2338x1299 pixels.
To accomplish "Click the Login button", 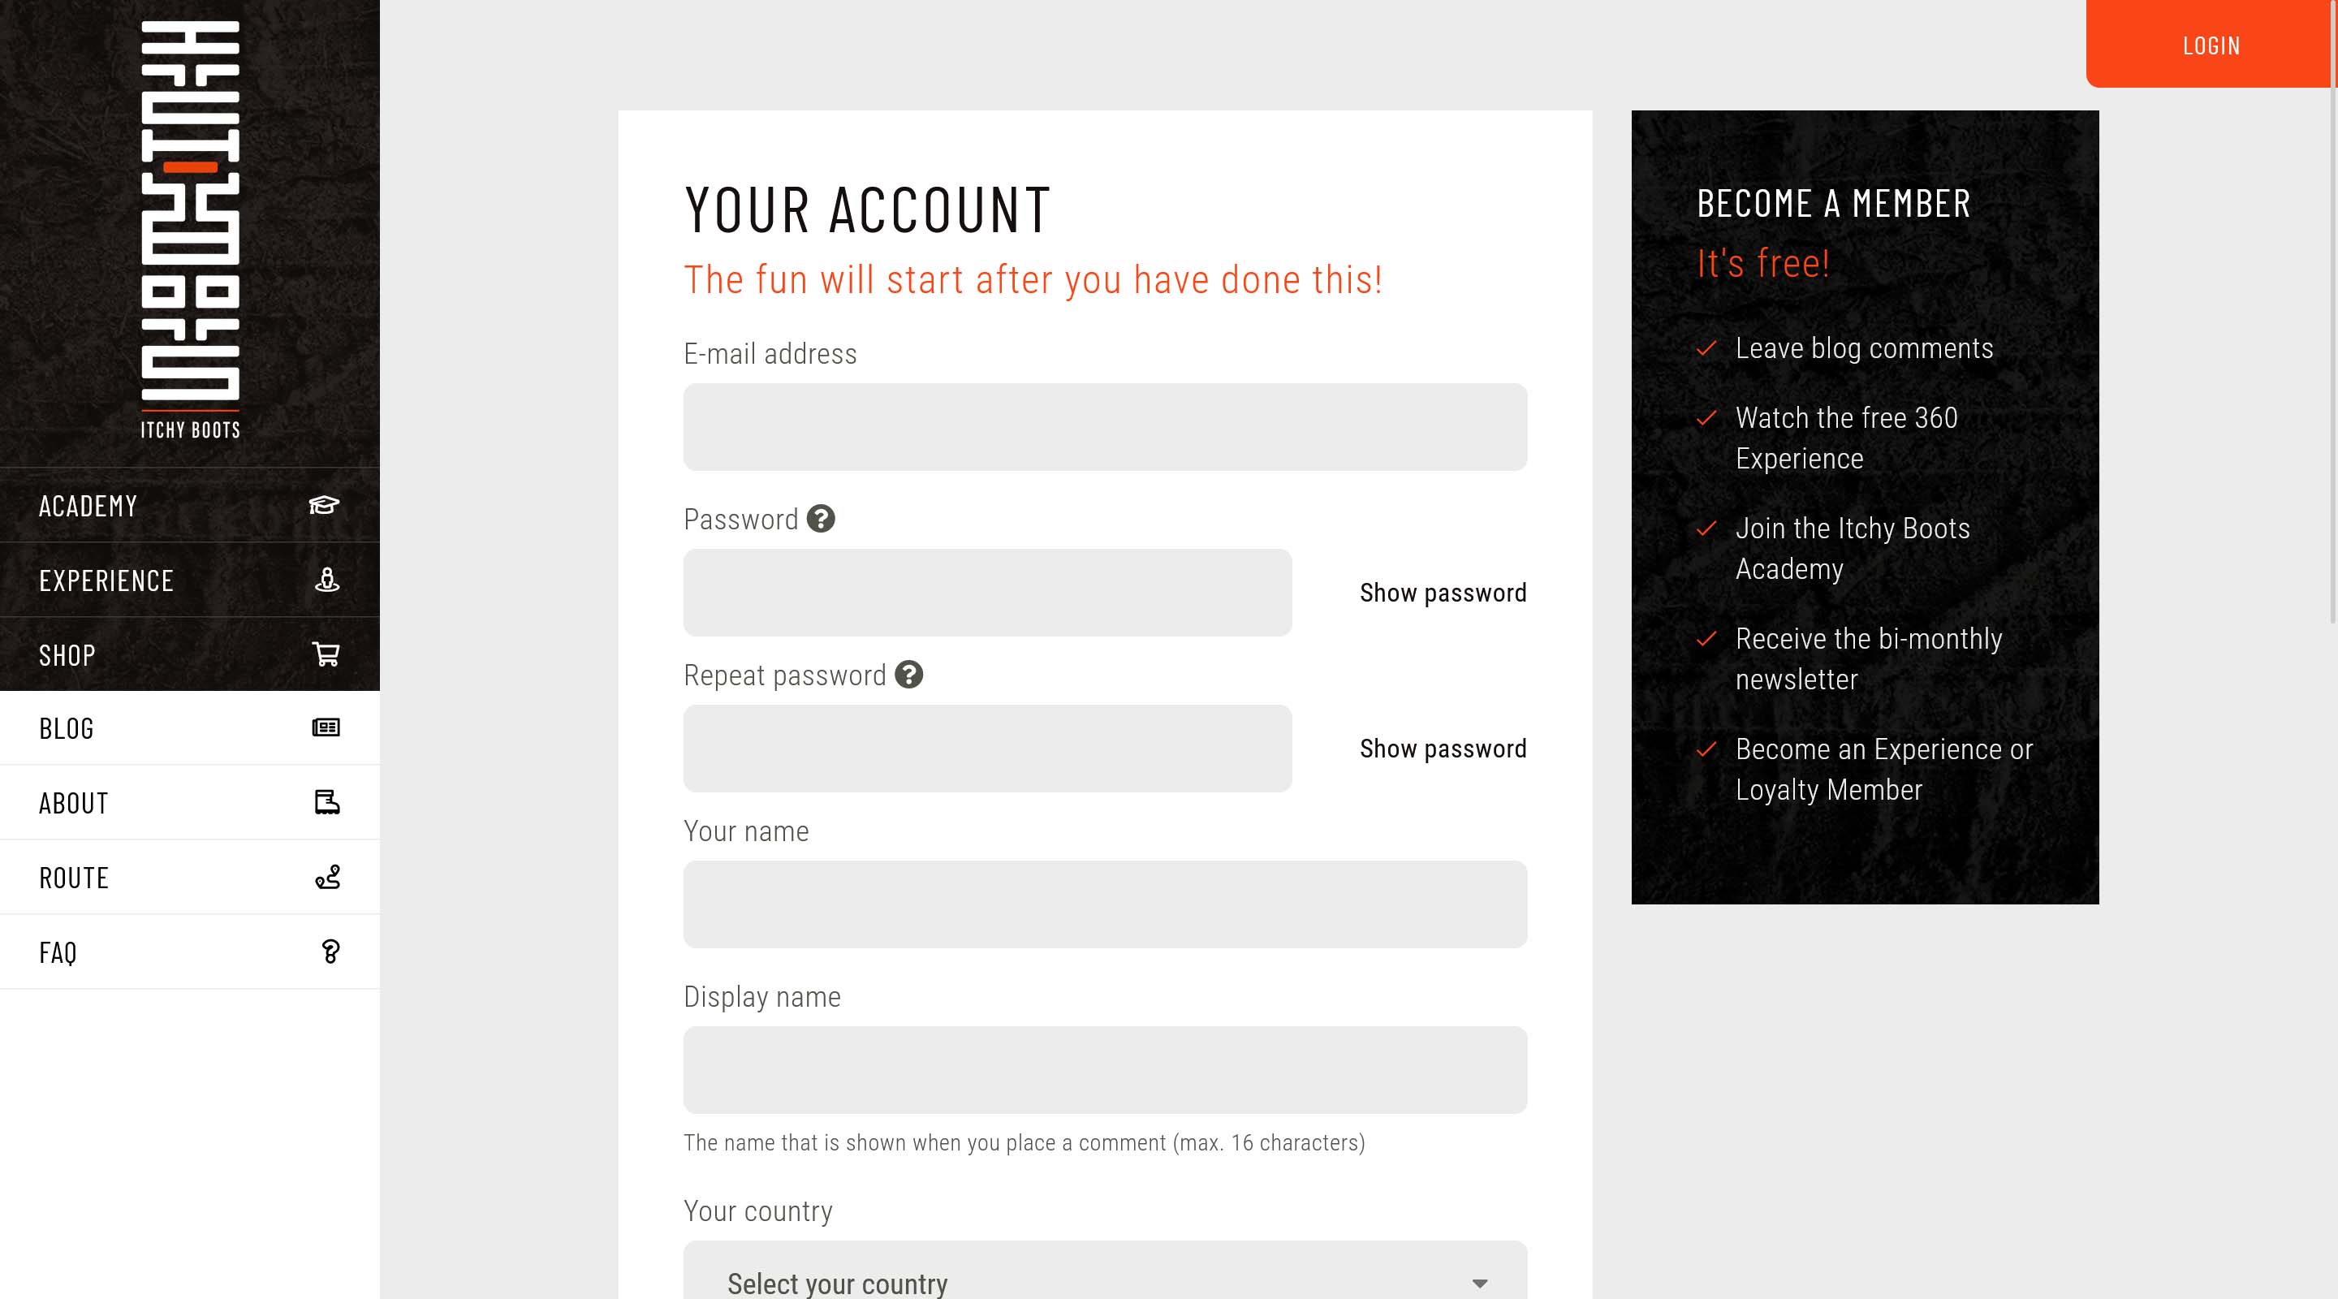I will [x=2211, y=45].
